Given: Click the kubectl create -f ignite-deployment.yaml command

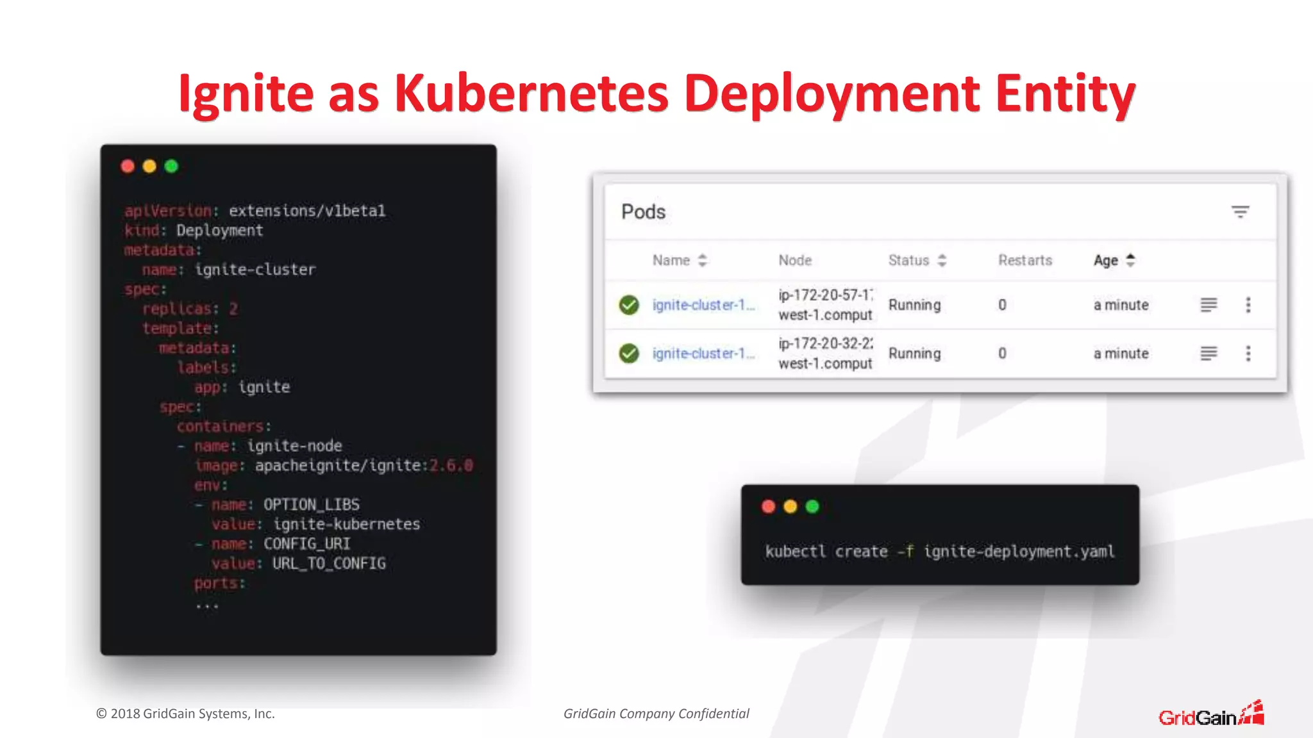Looking at the screenshot, I should pyautogui.click(x=940, y=552).
